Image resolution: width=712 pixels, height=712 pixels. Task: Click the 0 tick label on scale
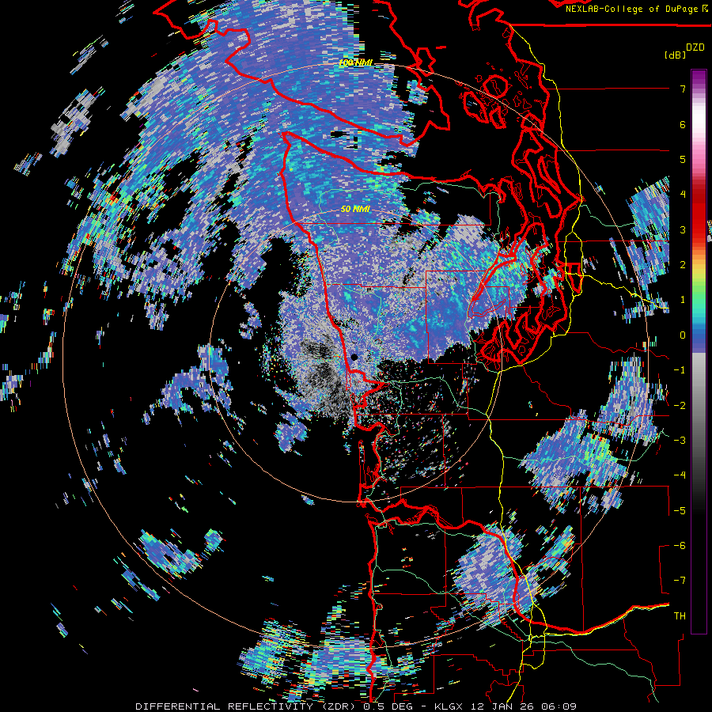pyautogui.click(x=683, y=335)
